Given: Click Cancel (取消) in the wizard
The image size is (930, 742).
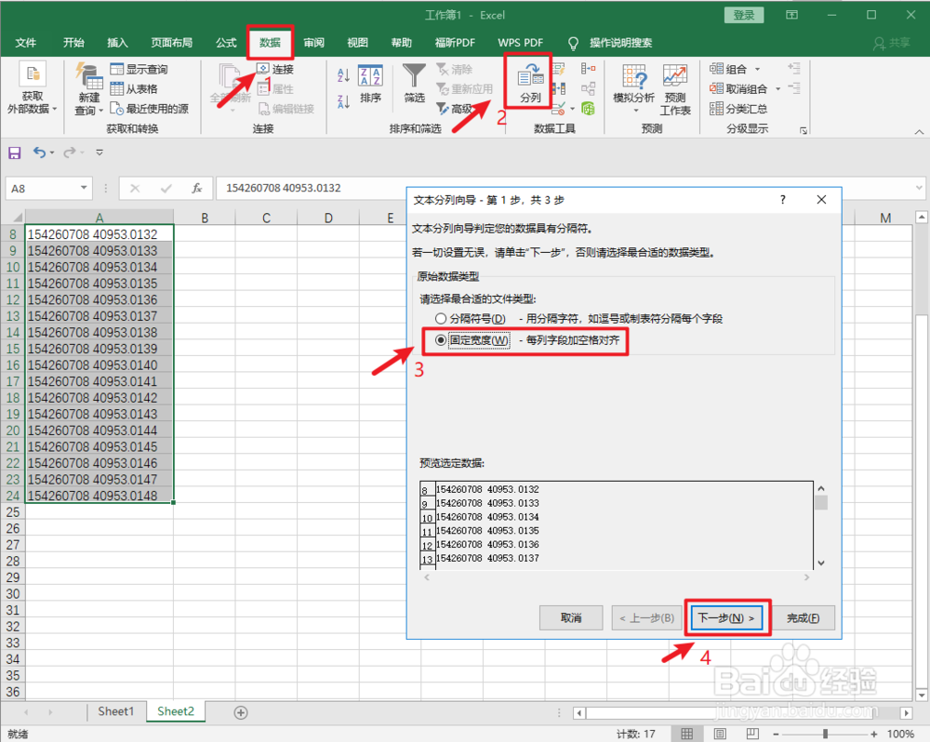Looking at the screenshot, I should (571, 618).
